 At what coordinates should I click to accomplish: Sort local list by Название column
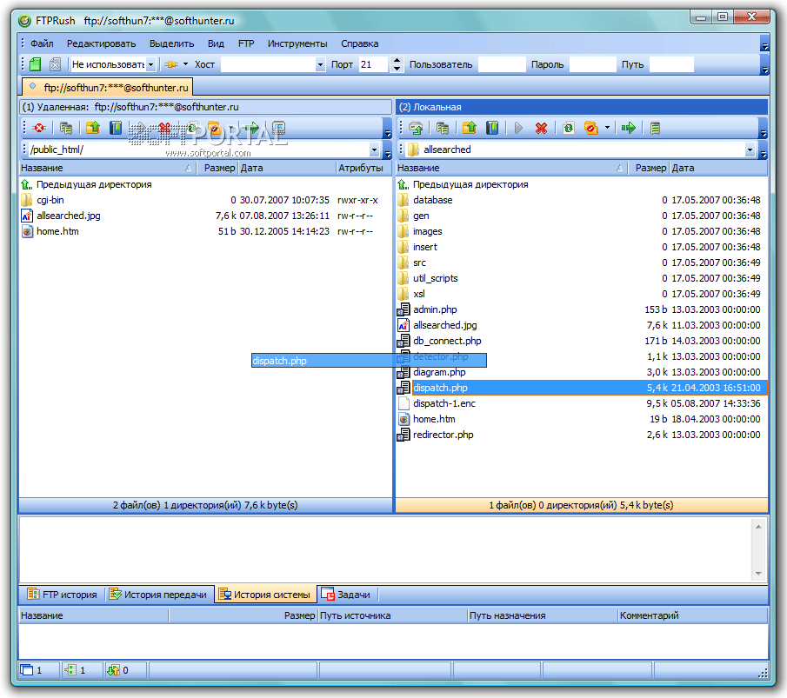511,168
